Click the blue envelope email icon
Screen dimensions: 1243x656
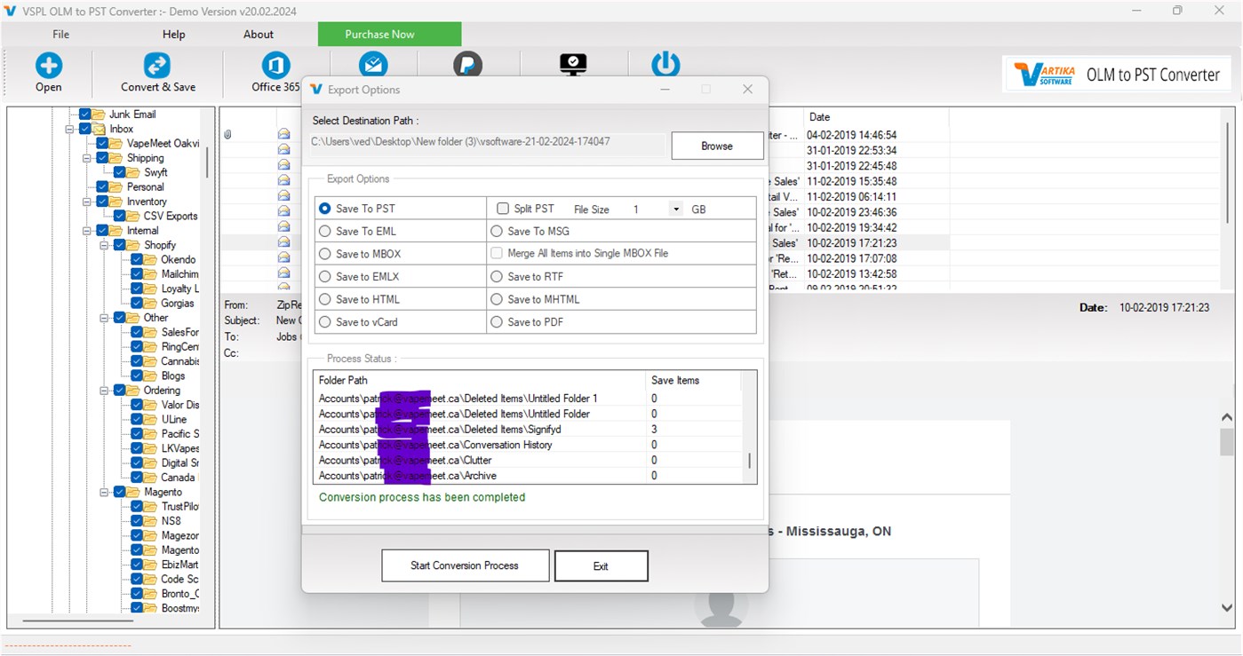(372, 64)
